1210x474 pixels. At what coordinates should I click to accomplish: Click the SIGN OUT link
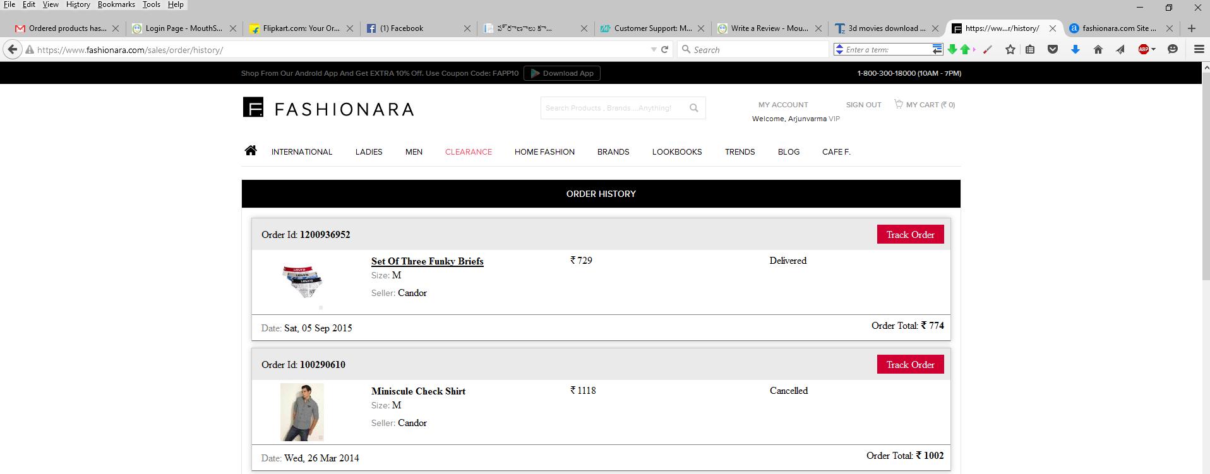click(x=863, y=105)
